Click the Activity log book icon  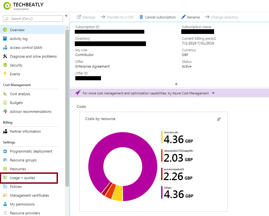[5, 39]
